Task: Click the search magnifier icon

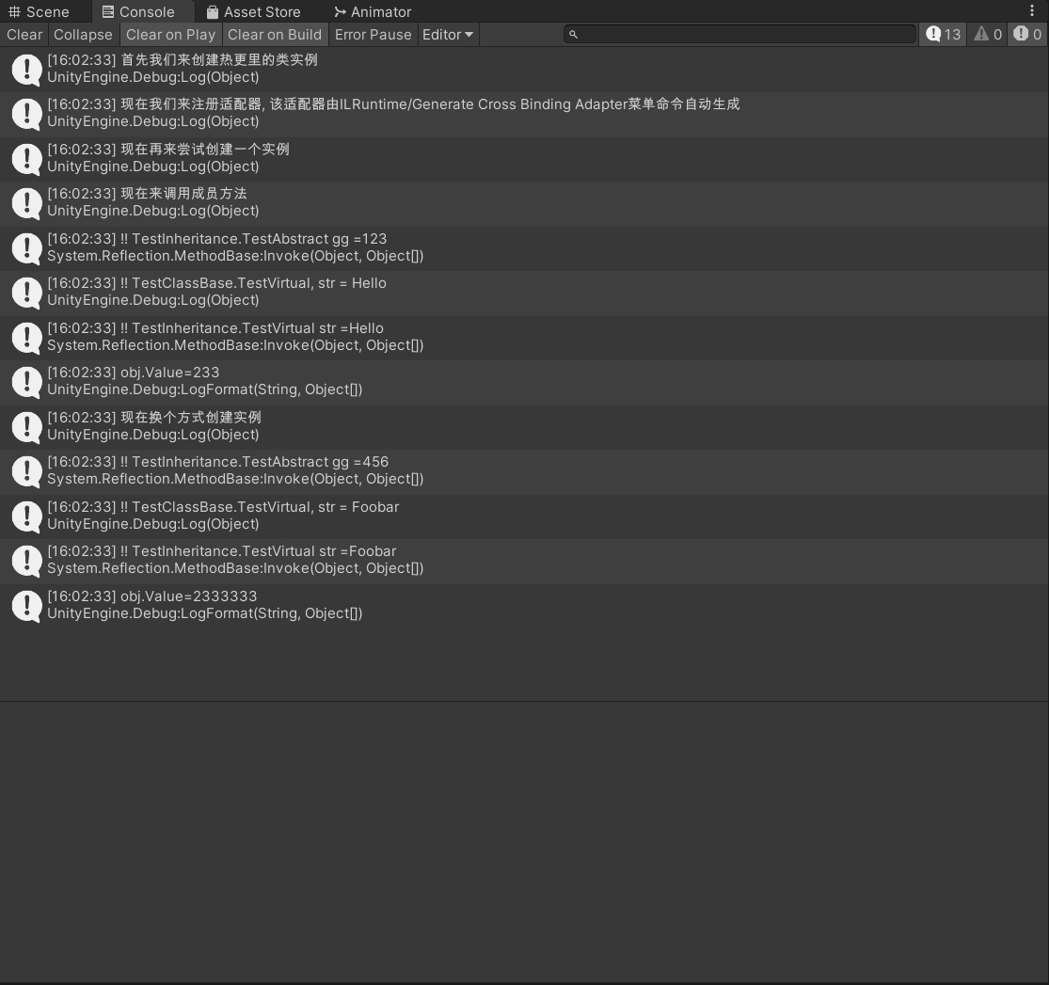Action: tap(573, 34)
